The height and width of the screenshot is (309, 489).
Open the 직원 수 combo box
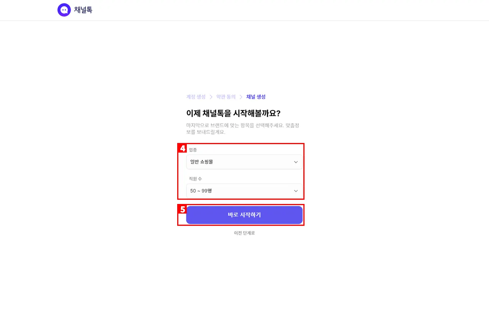click(244, 191)
